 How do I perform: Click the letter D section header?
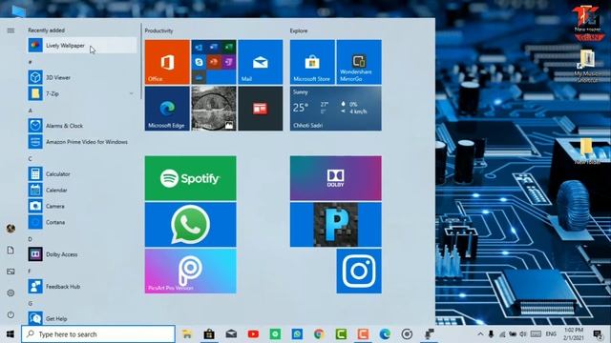30,239
